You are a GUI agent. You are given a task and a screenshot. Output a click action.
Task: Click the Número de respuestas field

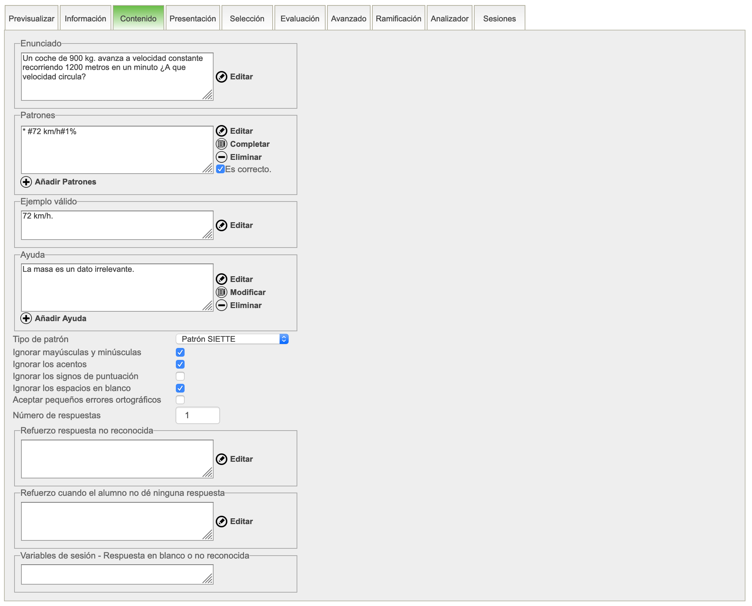point(198,415)
